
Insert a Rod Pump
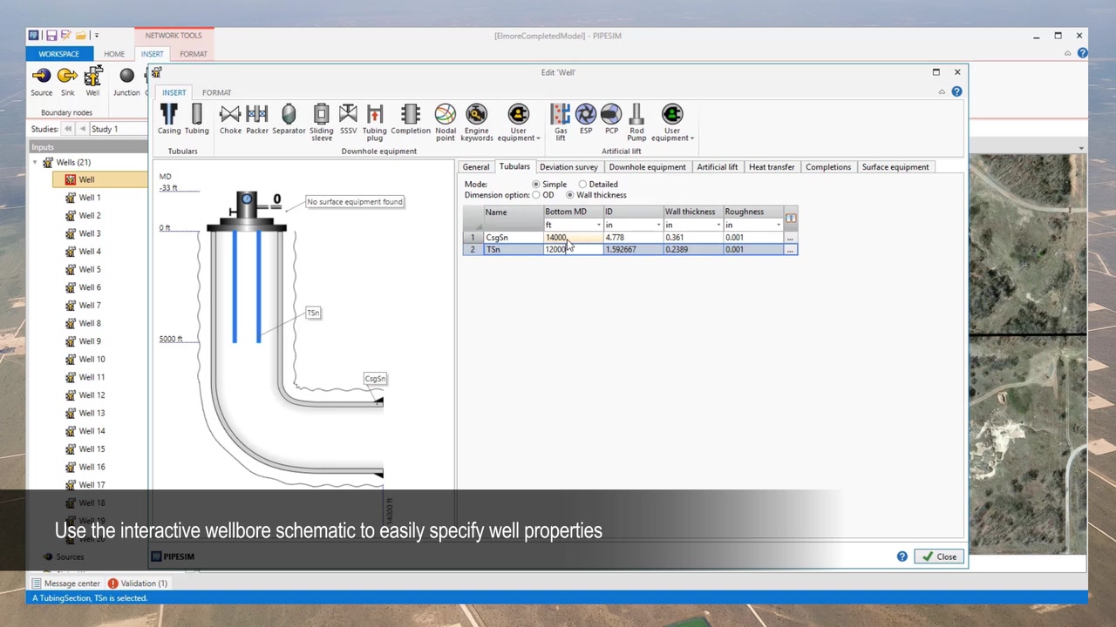coord(636,123)
